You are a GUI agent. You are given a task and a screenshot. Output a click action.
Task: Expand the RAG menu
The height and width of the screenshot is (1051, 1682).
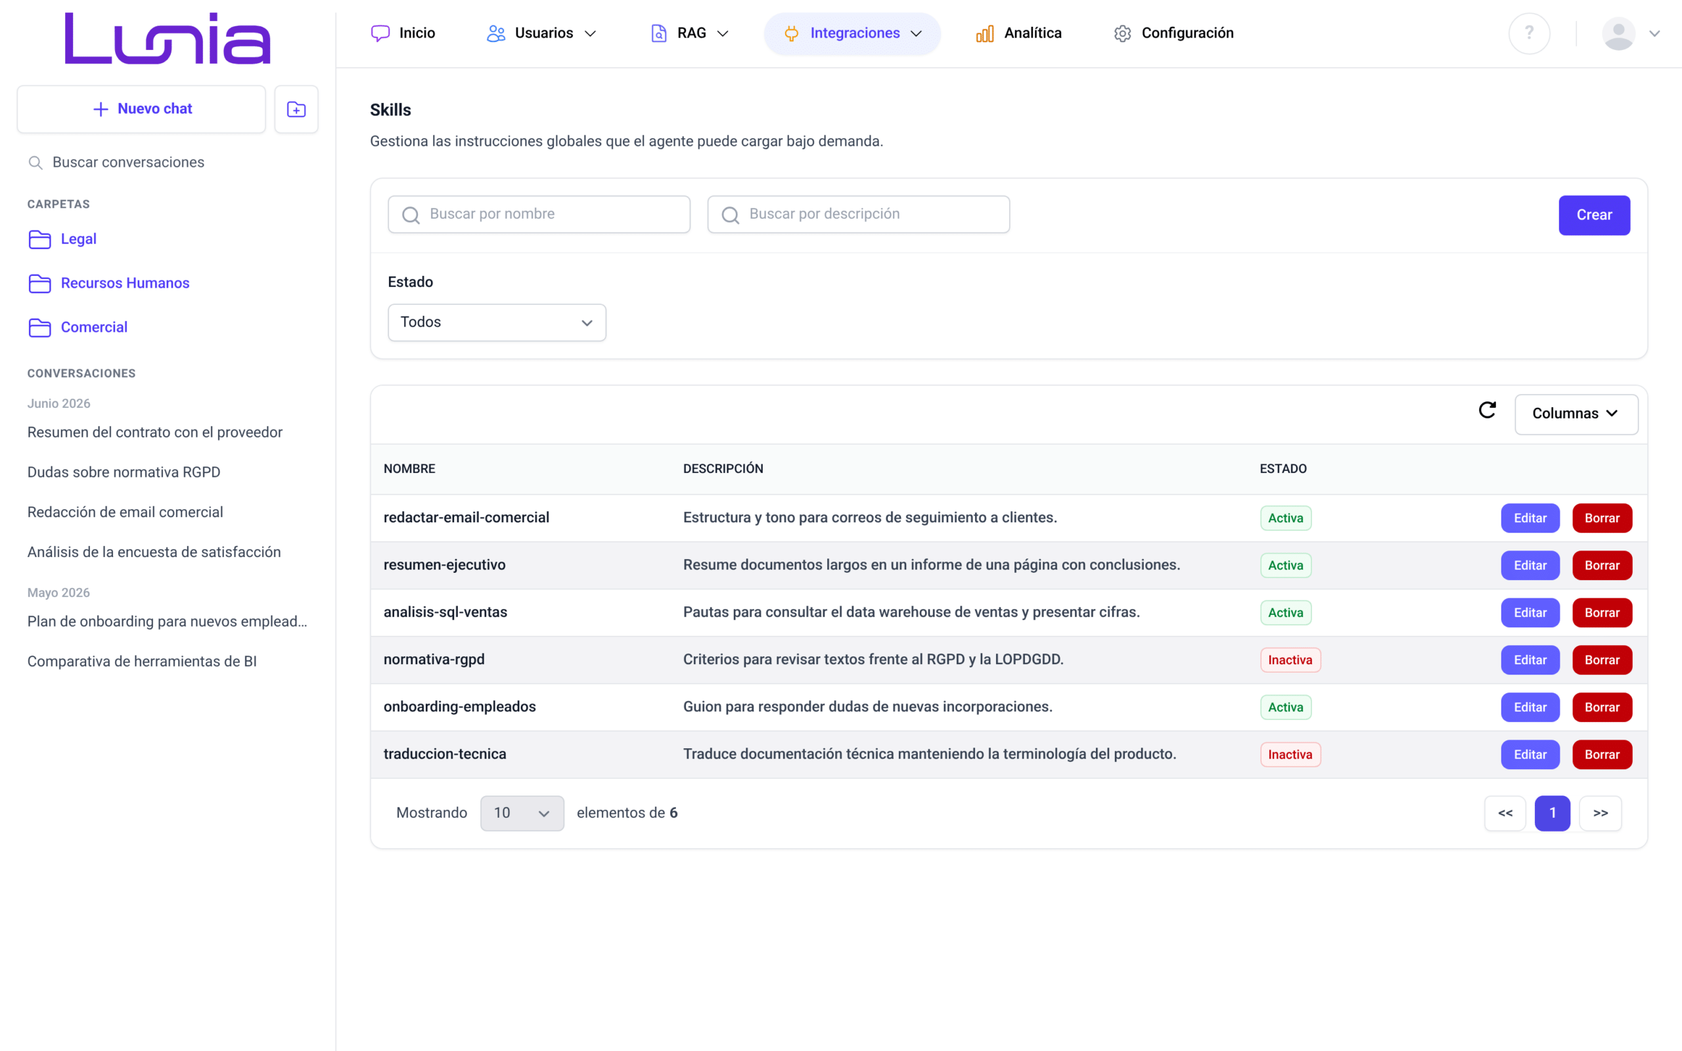coord(689,34)
